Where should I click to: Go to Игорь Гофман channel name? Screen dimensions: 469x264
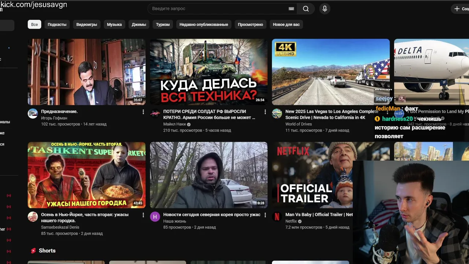click(x=54, y=118)
